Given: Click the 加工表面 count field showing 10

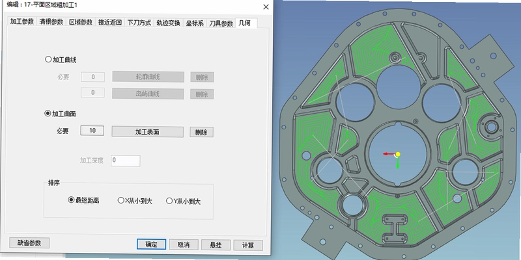Looking at the screenshot, I should [92, 131].
